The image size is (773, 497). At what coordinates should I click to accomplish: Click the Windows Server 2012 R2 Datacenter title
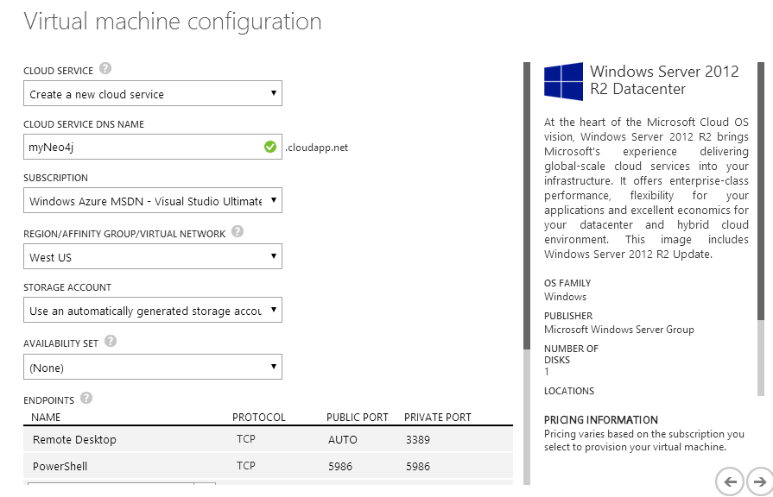(x=664, y=79)
